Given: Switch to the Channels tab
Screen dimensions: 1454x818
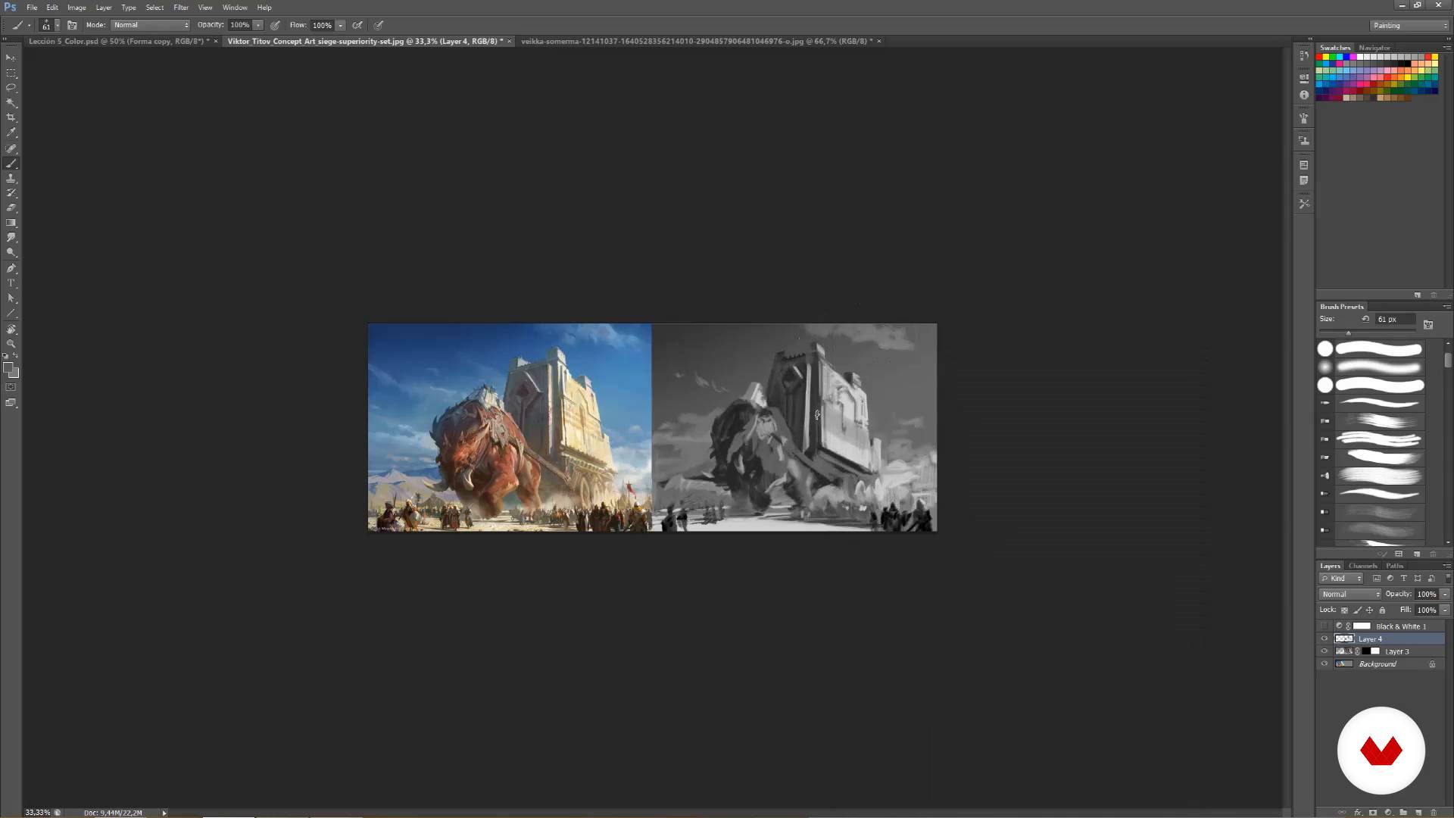Looking at the screenshot, I should pyautogui.click(x=1362, y=566).
